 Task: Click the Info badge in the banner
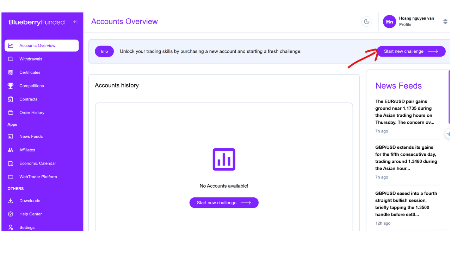(104, 51)
